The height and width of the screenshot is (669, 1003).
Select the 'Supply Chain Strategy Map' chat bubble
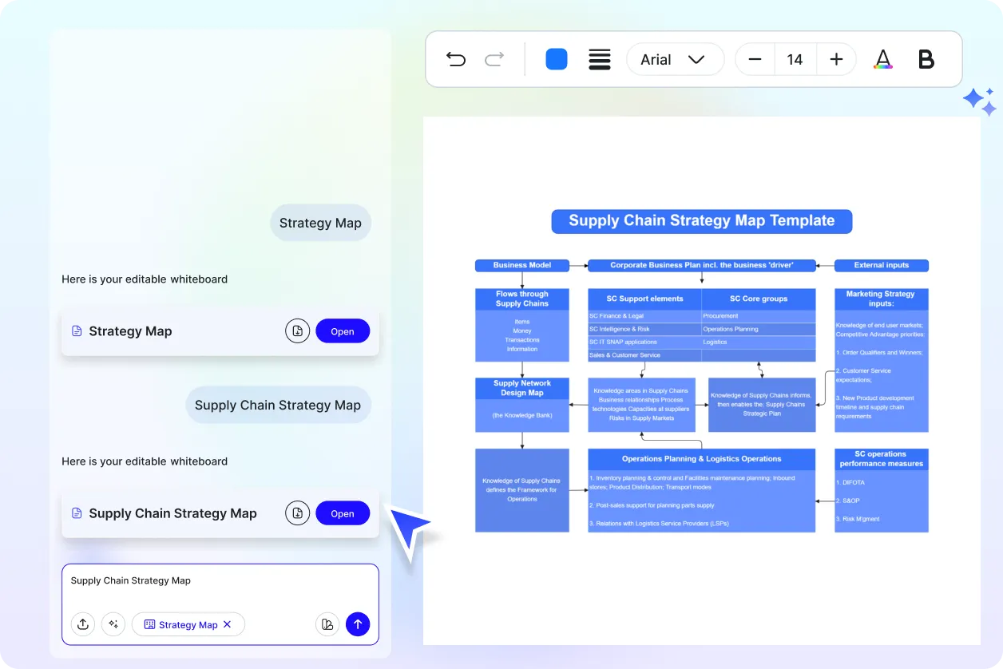pyautogui.click(x=278, y=405)
